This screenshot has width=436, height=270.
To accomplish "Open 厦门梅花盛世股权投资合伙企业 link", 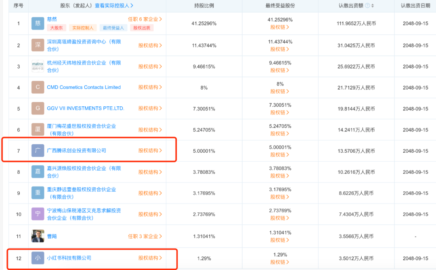I will click(82, 130).
